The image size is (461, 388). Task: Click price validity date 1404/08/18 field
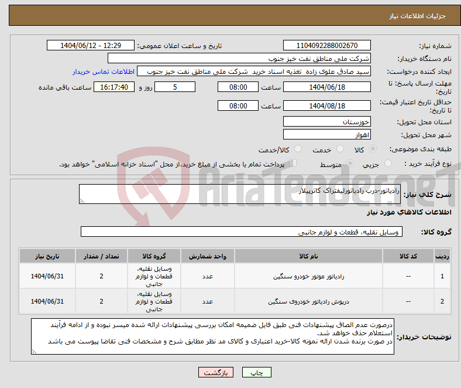[x=326, y=105]
